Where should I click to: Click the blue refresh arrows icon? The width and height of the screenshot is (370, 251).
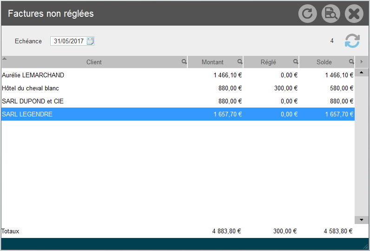[x=352, y=41]
